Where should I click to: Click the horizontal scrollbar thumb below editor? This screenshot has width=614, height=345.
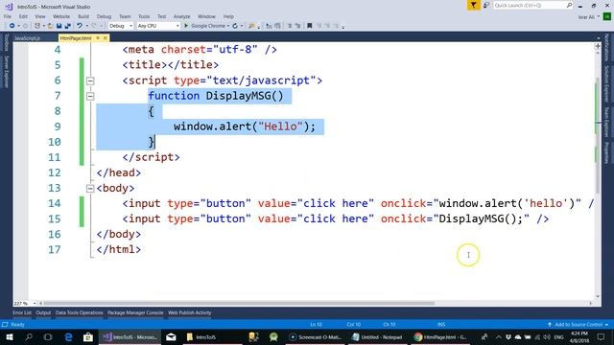[x=239, y=303]
